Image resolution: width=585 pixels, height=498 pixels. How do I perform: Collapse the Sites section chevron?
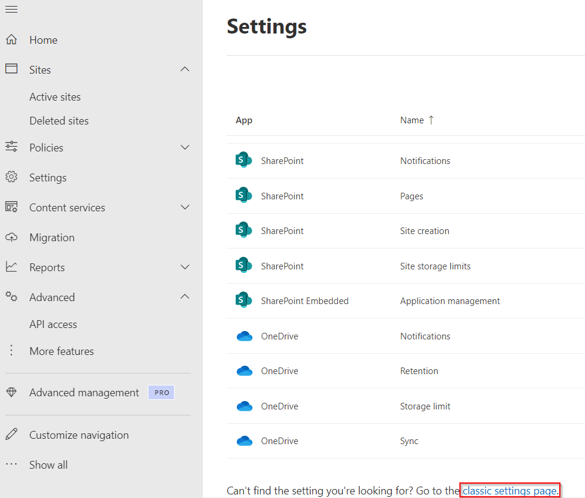point(185,69)
